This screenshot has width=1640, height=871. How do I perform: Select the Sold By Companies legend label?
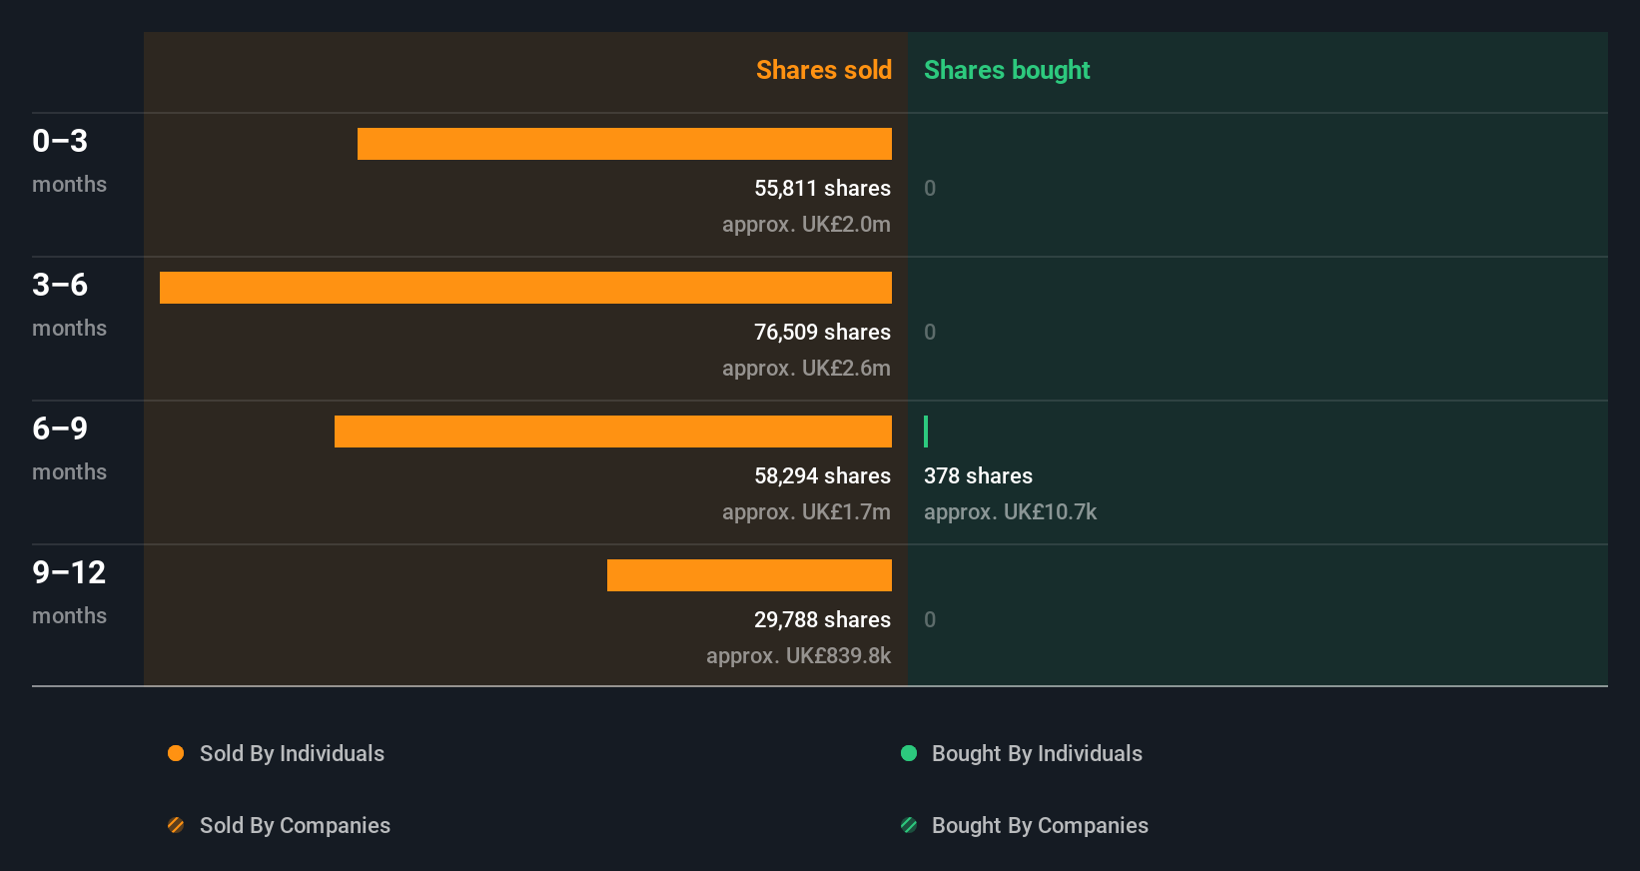pos(295,825)
